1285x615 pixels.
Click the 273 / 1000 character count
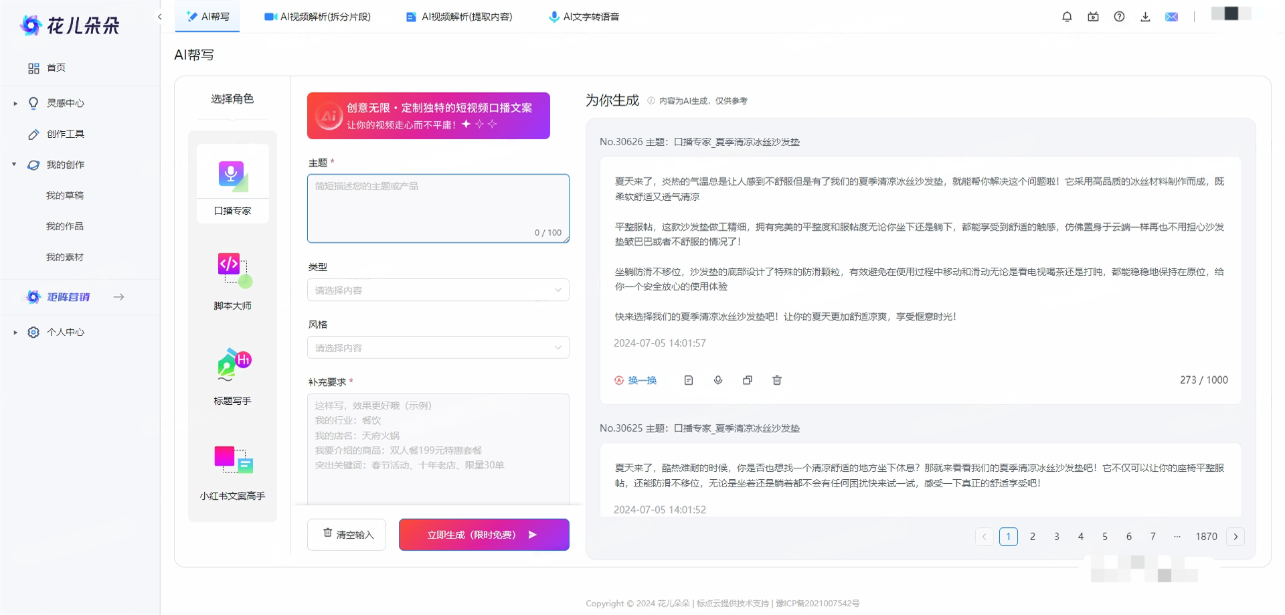click(1203, 380)
